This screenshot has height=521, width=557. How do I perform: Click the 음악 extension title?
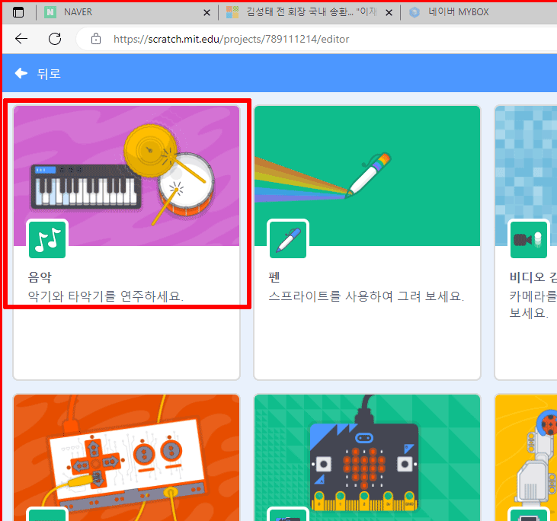tap(40, 277)
